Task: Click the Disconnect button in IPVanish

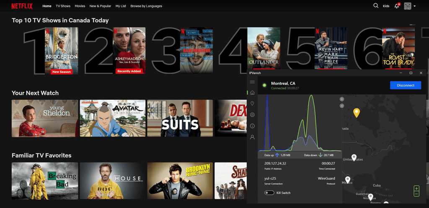Action: click(x=406, y=85)
